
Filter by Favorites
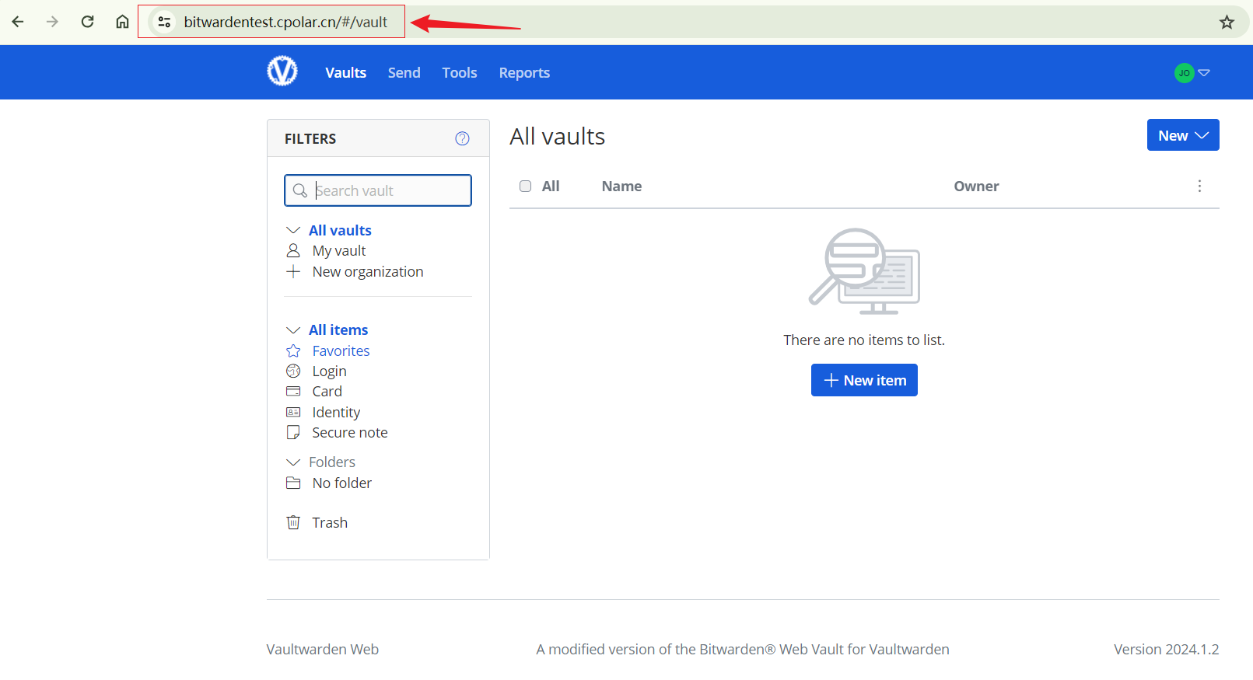(341, 350)
